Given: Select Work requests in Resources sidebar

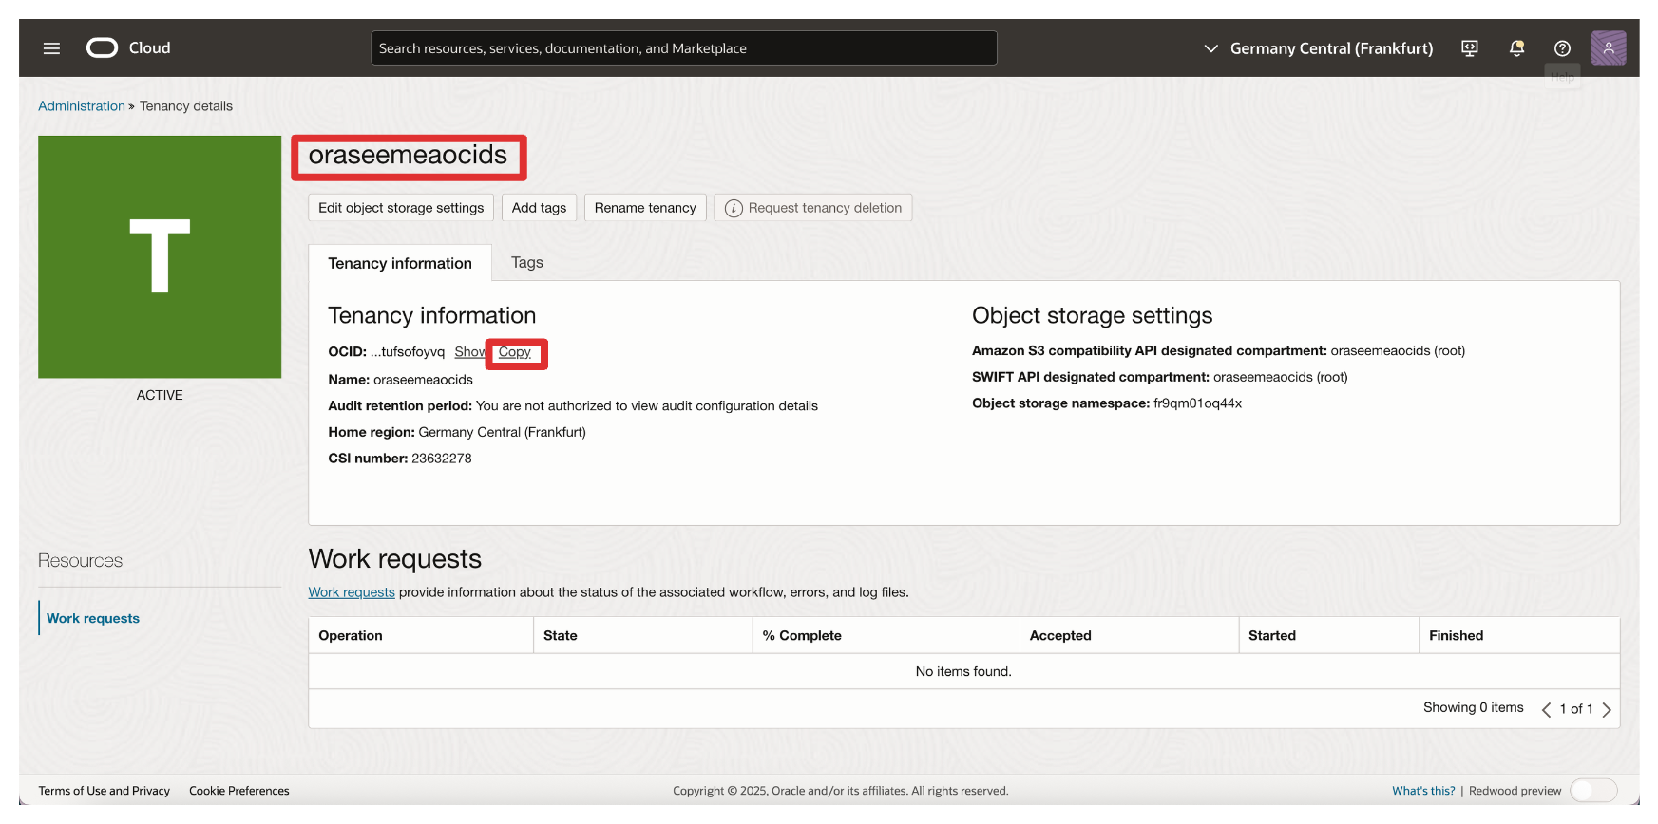Looking at the screenshot, I should click(93, 618).
